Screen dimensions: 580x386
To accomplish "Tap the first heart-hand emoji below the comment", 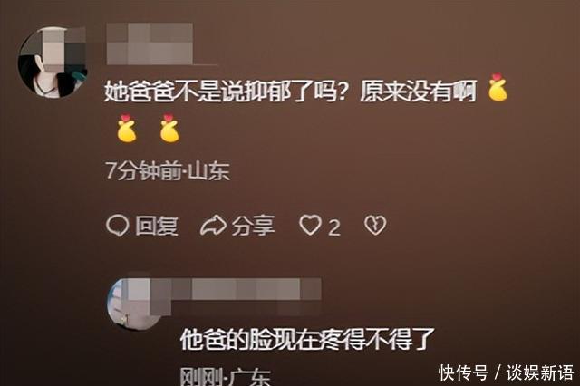I will (127, 129).
